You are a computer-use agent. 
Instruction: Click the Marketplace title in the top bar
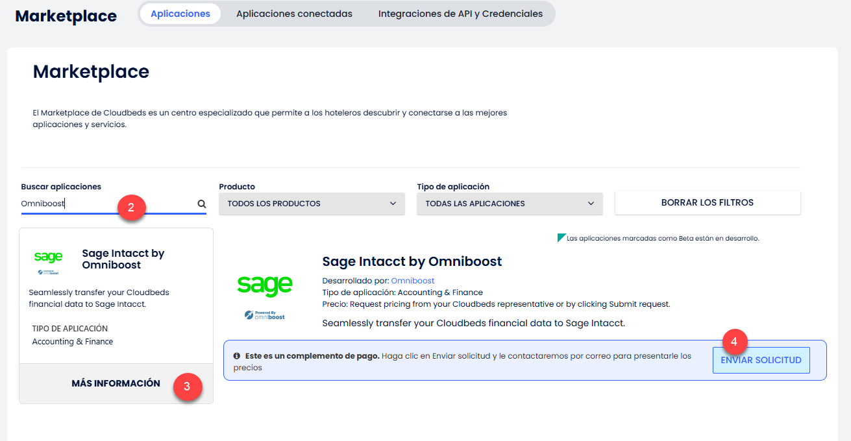(66, 16)
